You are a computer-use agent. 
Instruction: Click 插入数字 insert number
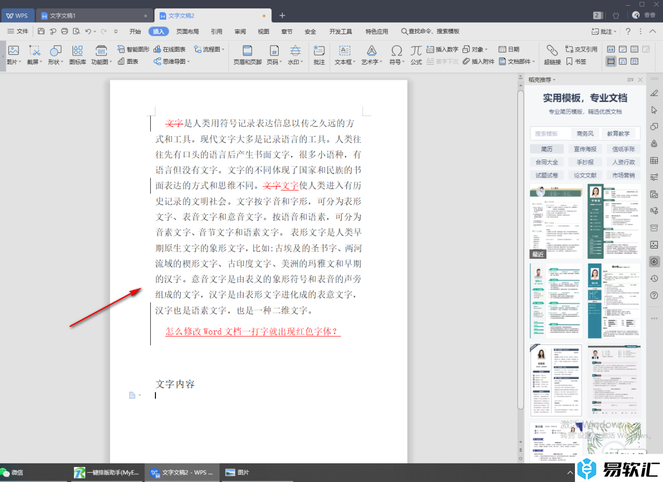[x=442, y=49]
